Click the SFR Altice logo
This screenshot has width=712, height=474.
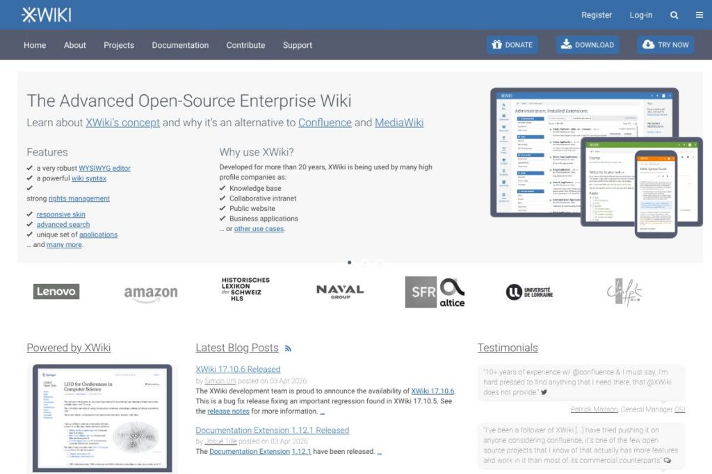pos(435,292)
